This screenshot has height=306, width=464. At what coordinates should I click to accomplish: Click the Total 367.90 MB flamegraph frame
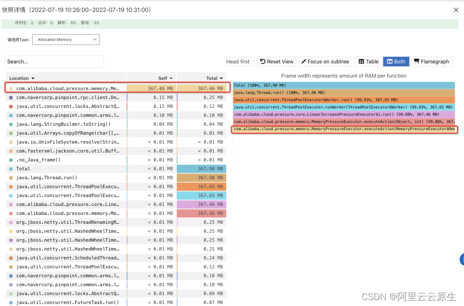pos(344,85)
